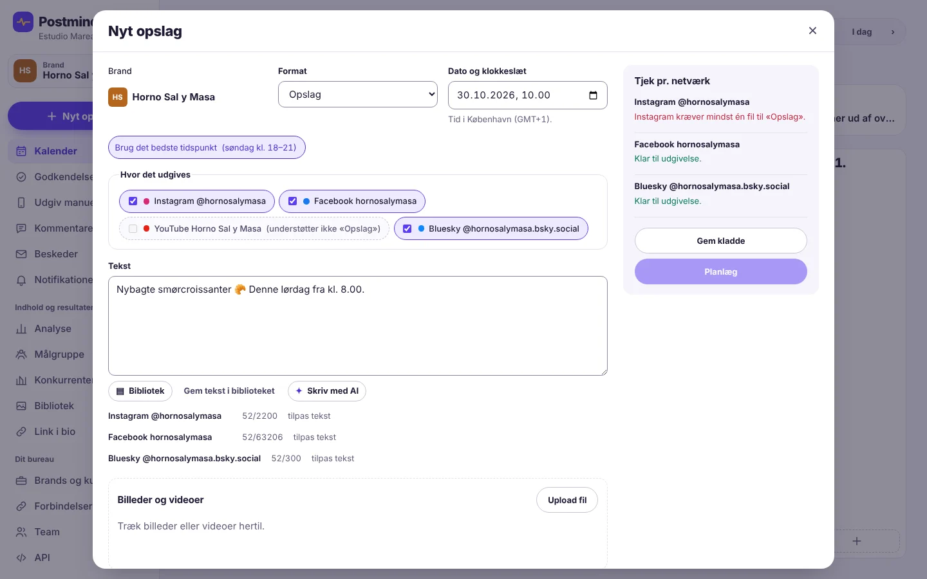927x579 pixels.
Task: Click the Link i bio icon
Action: coord(21,432)
